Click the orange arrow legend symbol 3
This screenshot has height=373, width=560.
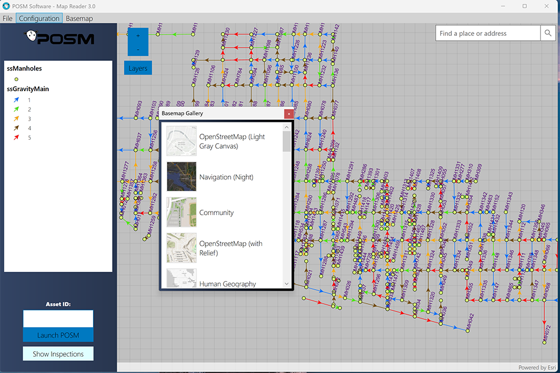[16, 119]
